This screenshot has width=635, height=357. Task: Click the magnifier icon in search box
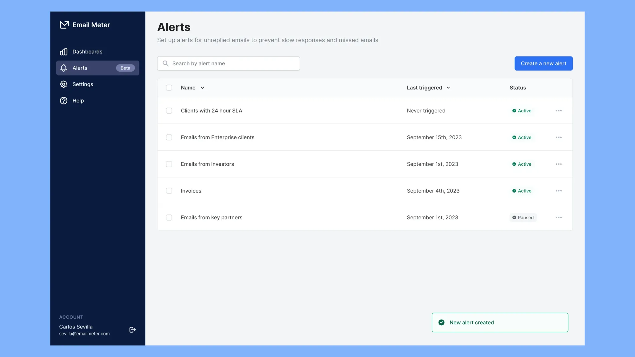(x=165, y=63)
